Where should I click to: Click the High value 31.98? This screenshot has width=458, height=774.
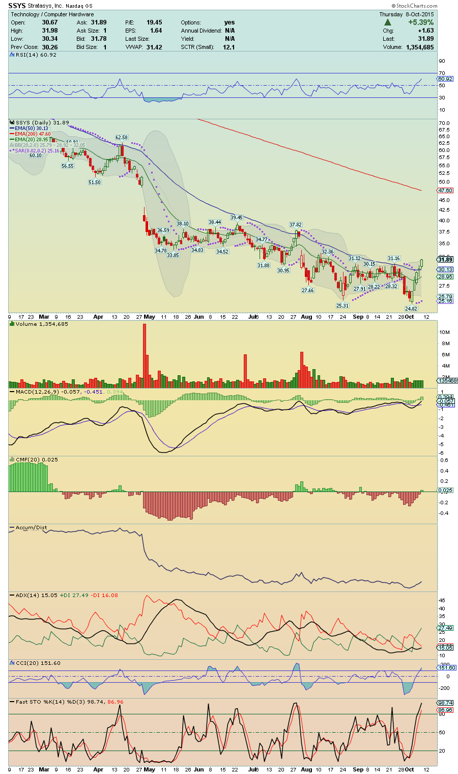point(49,31)
